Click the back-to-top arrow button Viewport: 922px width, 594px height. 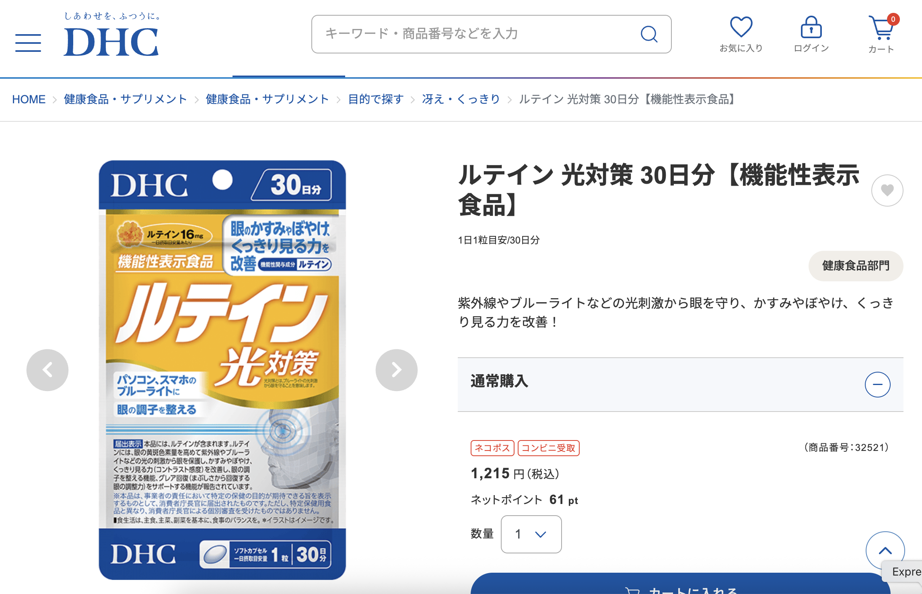tap(885, 551)
